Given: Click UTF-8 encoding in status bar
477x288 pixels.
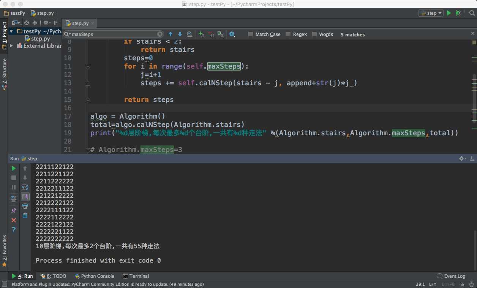Looking at the screenshot, I should point(448,284).
